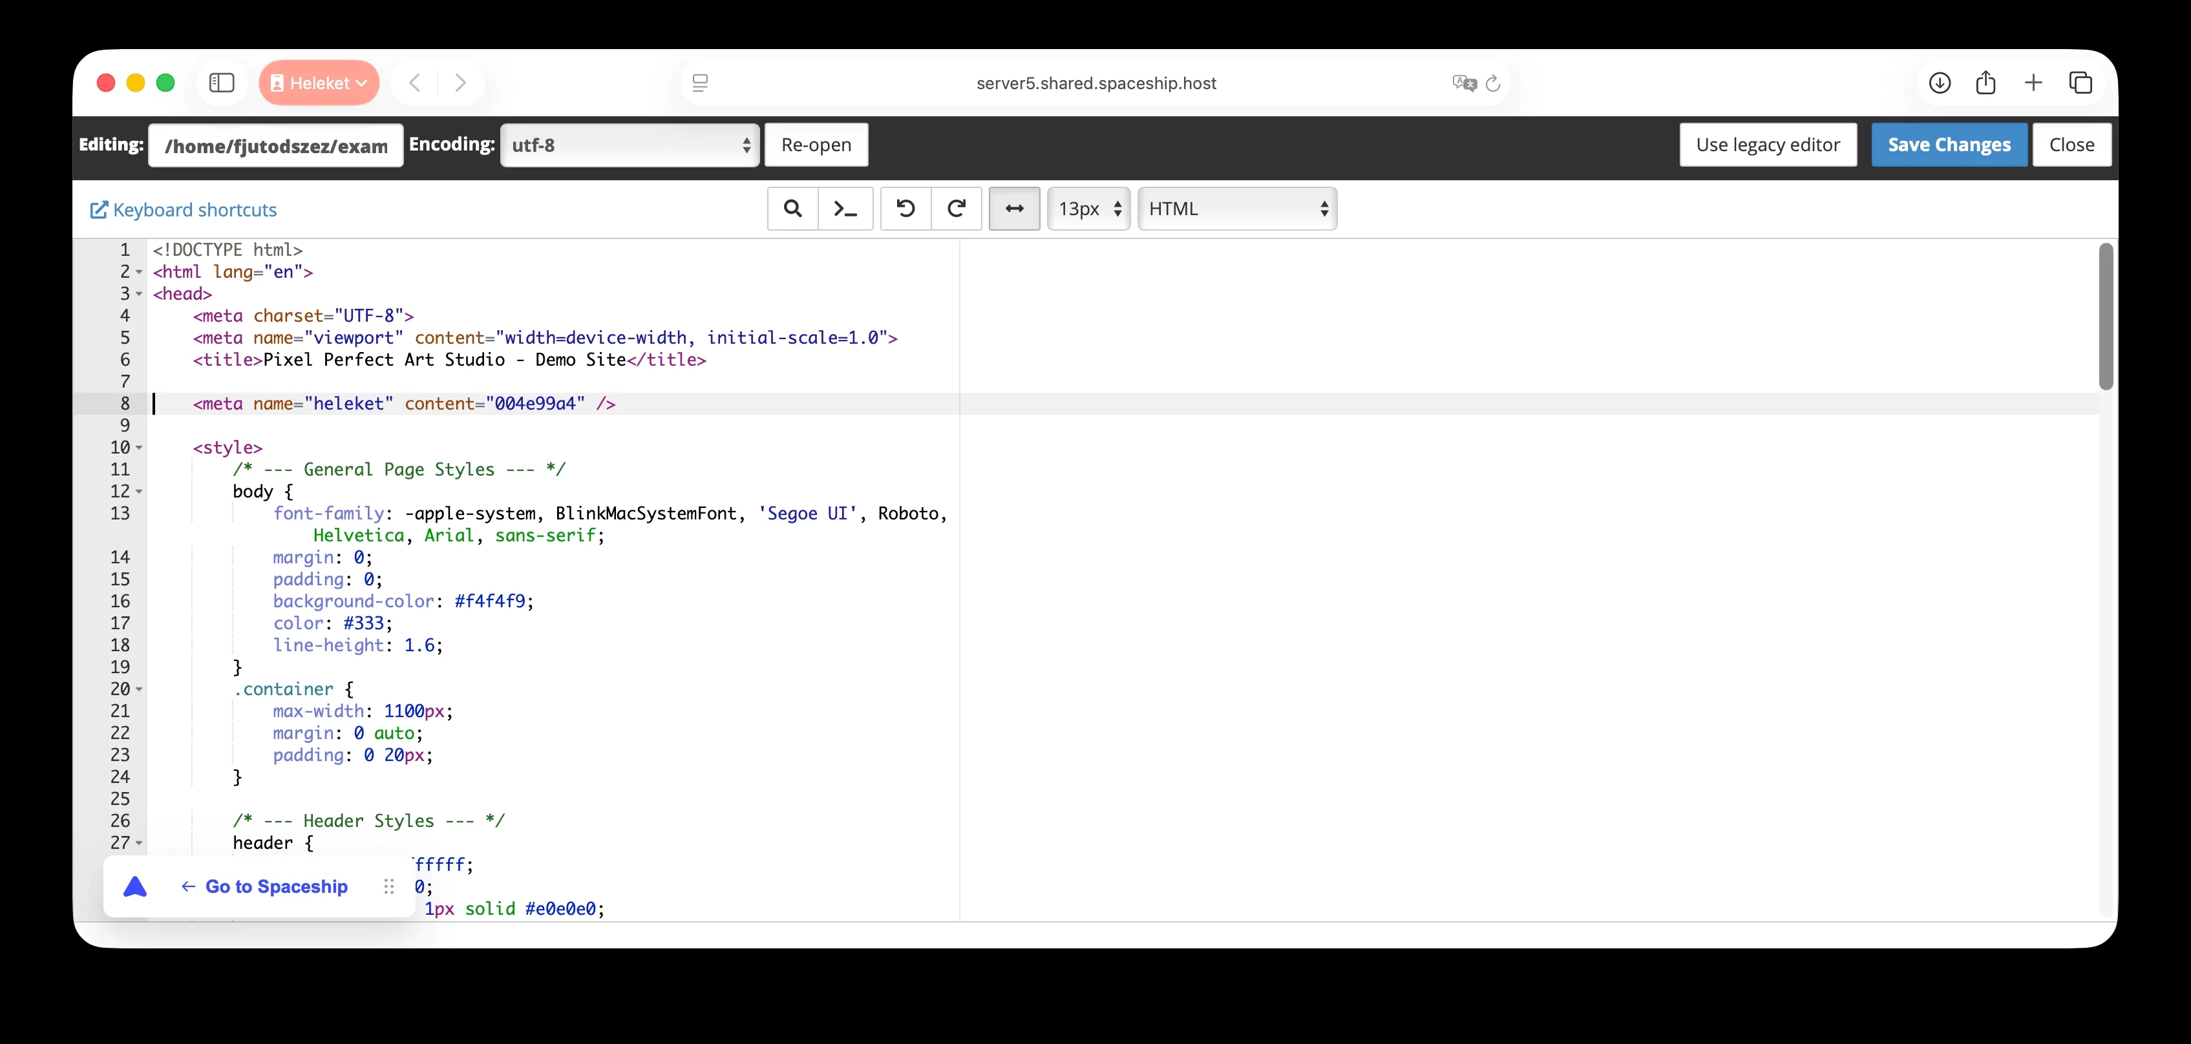This screenshot has height=1044, width=2191.
Task: Open the Heleket profile menu
Action: click(319, 83)
